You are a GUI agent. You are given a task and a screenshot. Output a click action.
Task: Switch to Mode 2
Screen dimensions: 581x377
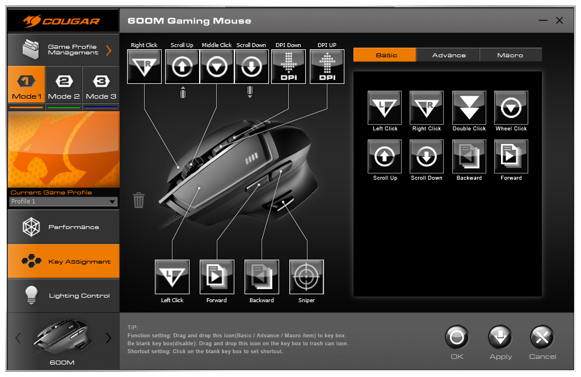click(64, 87)
